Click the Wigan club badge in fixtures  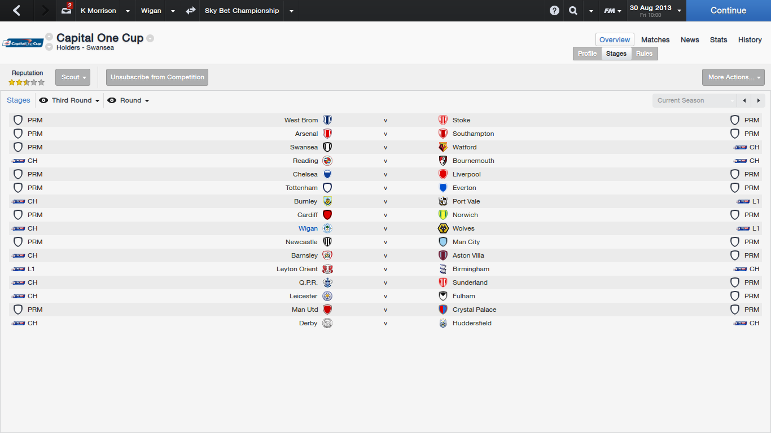pos(327,228)
